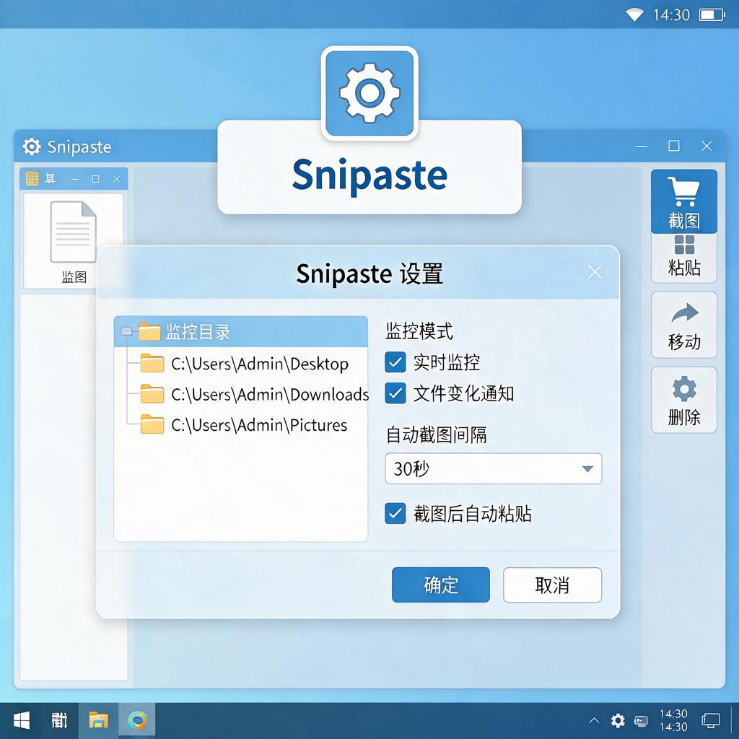The height and width of the screenshot is (739, 739).
Task: Uncheck the 实时监控 checkbox
Action: click(x=395, y=362)
